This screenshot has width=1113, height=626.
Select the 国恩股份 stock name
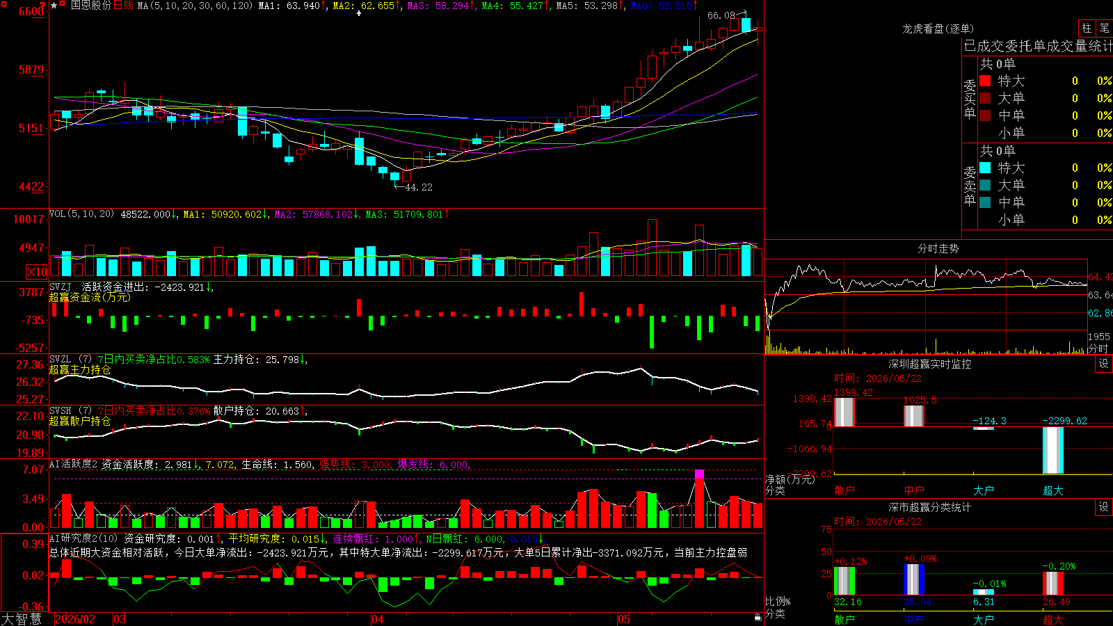point(91,6)
